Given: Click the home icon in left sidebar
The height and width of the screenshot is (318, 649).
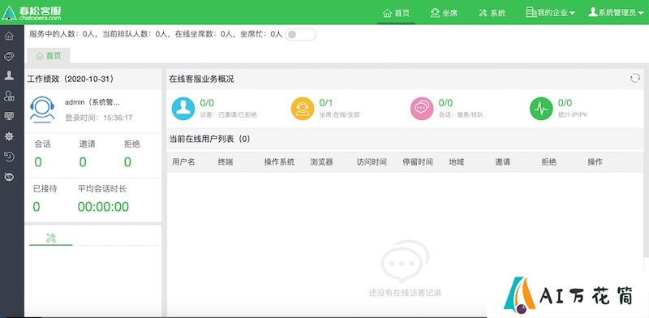Looking at the screenshot, I should [x=9, y=37].
